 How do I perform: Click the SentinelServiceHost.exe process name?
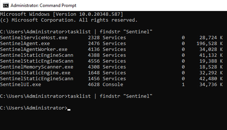pos(34,38)
